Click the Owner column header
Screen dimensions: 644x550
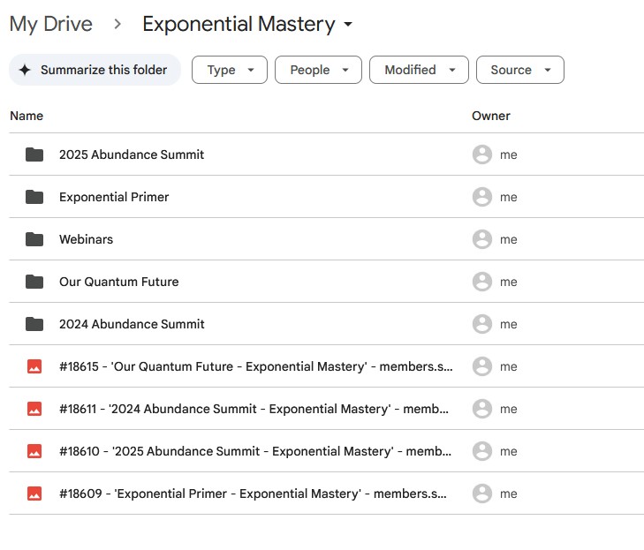(x=491, y=116)
